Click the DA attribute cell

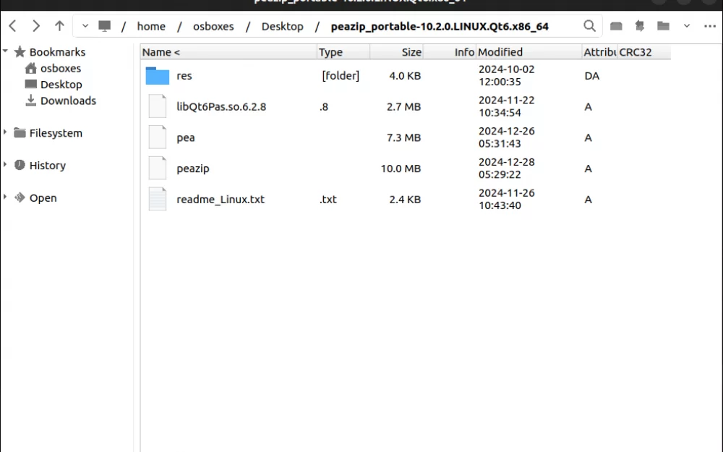592,76
